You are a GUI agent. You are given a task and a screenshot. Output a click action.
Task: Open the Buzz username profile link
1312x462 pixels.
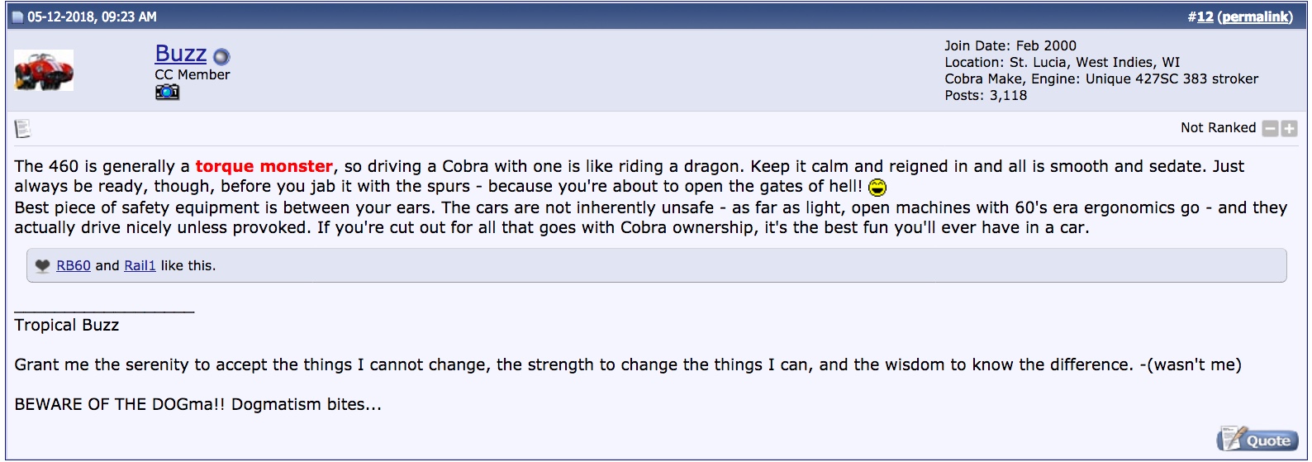(180, 54)
